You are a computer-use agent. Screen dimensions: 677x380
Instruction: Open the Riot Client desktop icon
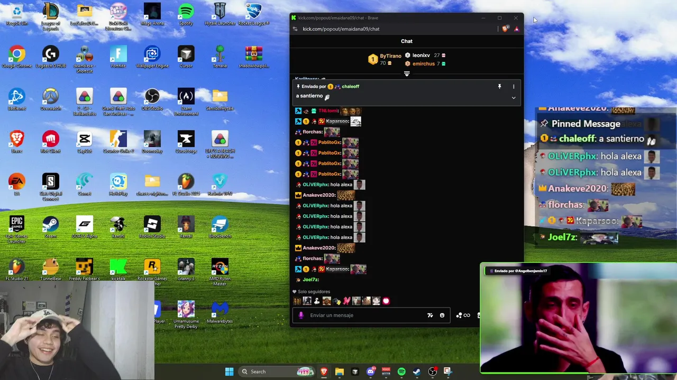point(50,142)
